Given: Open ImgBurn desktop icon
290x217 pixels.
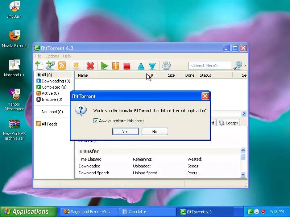Looking at the screenshot, I should tap(14, 10).
